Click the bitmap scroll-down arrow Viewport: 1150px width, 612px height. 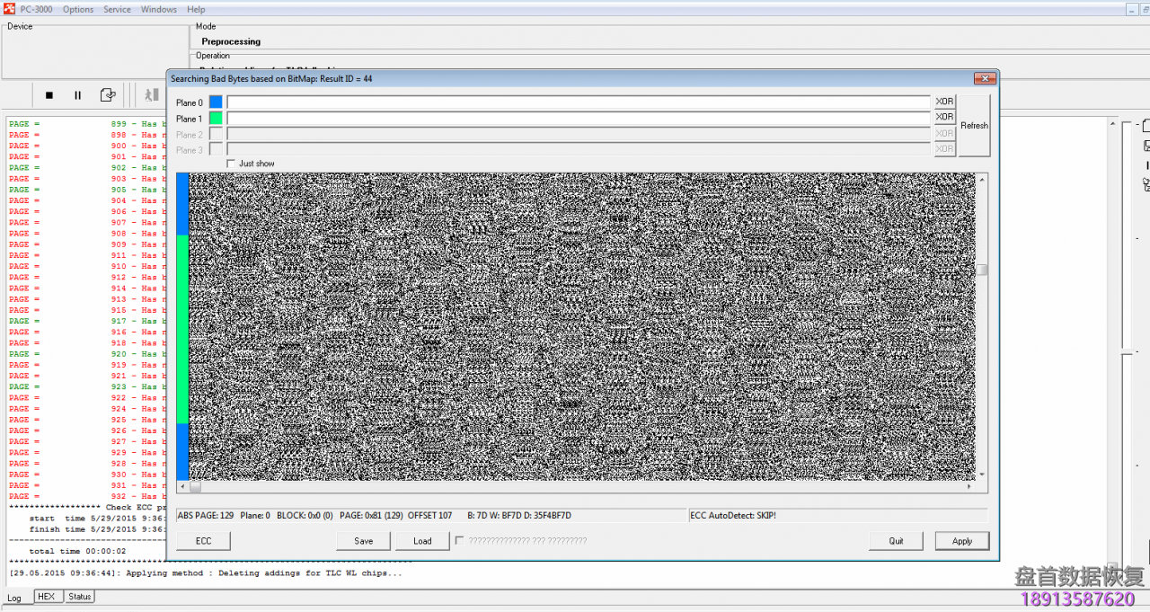click(982, 475)
